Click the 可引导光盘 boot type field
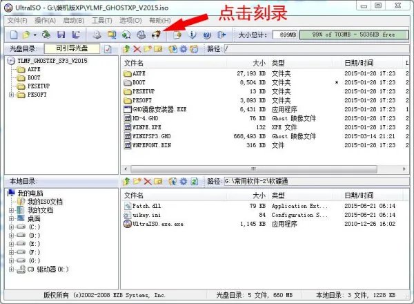This screenshot has height=304, width=414. click(x=72, y=48)
